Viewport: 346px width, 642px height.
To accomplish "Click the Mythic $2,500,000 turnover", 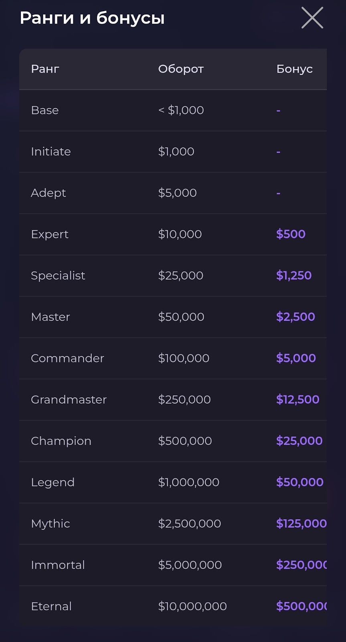I will coord(189,524).
